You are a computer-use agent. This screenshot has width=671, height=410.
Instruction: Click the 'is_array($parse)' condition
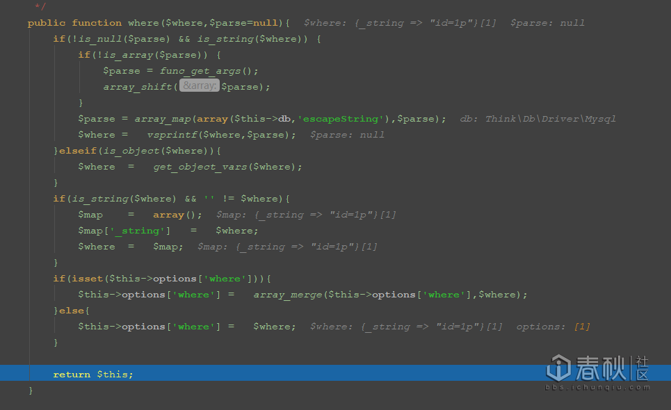point(156,55)
